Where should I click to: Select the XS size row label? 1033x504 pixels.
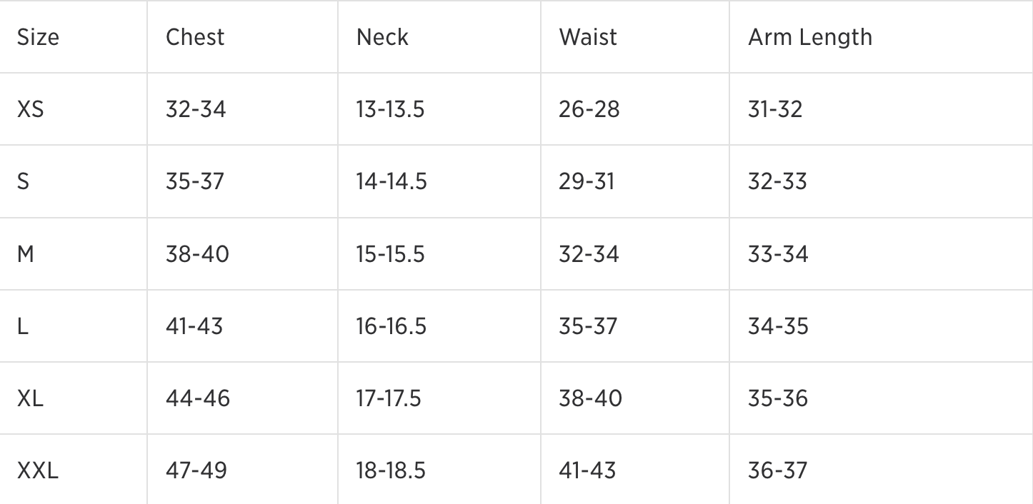[30, 109]
